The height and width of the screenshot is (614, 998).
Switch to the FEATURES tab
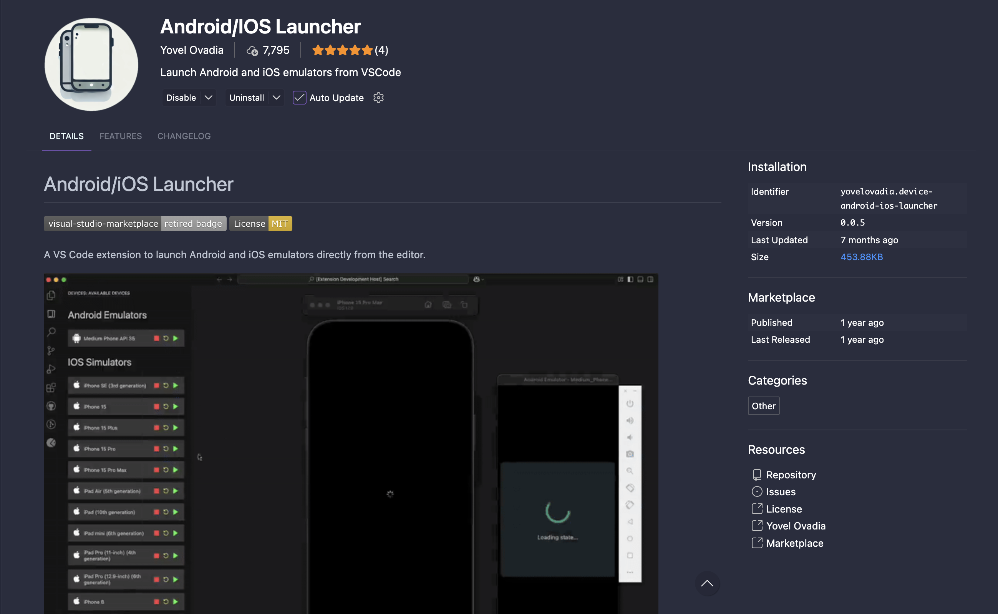coord(121,136)
